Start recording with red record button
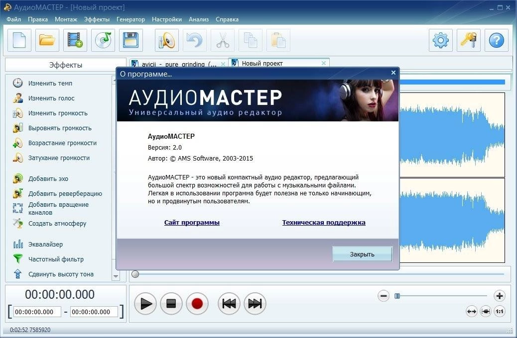The width and height of the screenshot is (517, 338). point(197,303)
